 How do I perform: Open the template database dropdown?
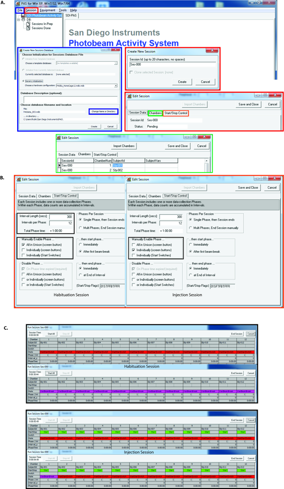(x=116, y=63)
